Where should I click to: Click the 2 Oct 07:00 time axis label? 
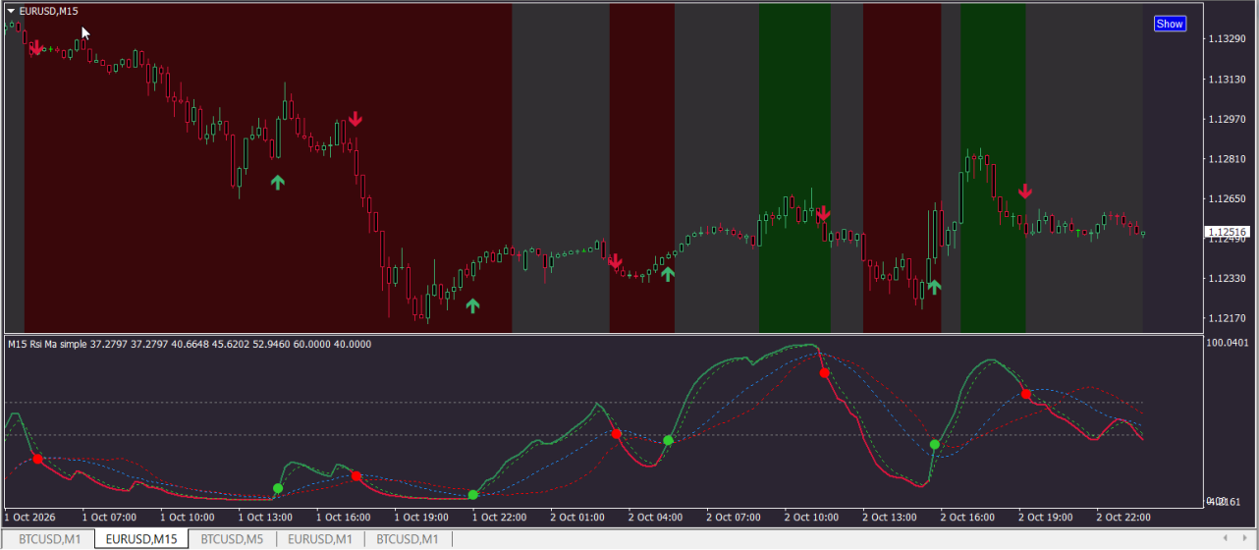[x=734, y=517]
